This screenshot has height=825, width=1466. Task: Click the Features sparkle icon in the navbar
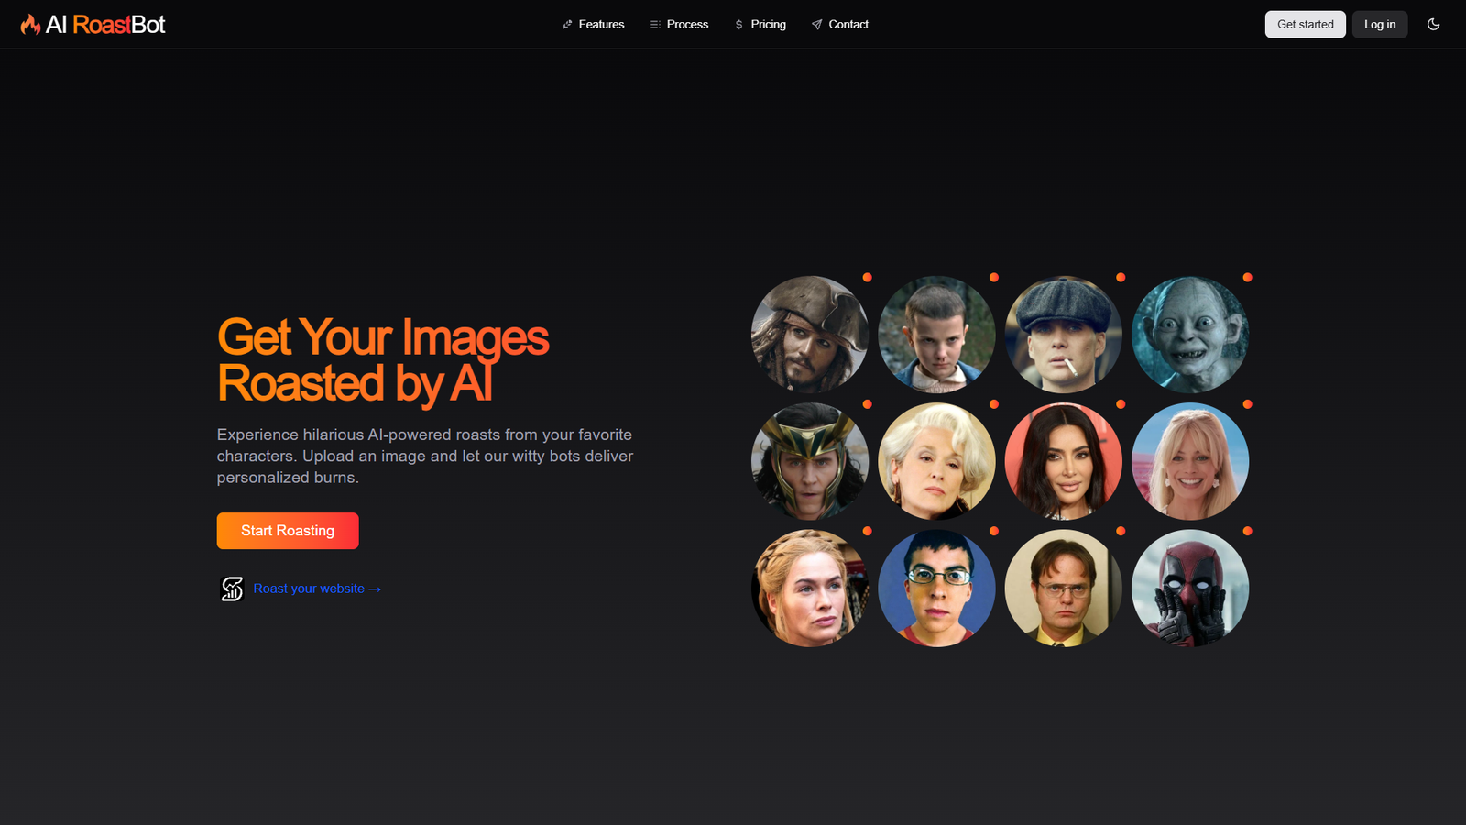pos(567,25)
